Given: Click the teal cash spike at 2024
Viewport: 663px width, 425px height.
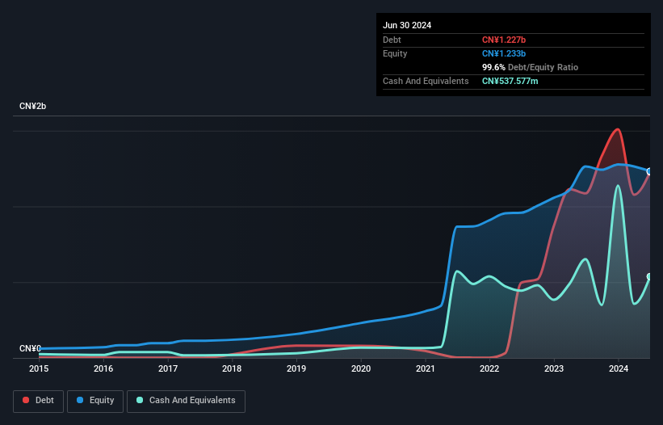Looking at the screenshot, I should click(618, 186).
